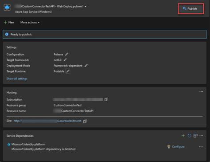210x162 pixels.
Task: Click the Service Dependencies window icon beside refresh
Action: pyautogui.click(x=195, y=135)
